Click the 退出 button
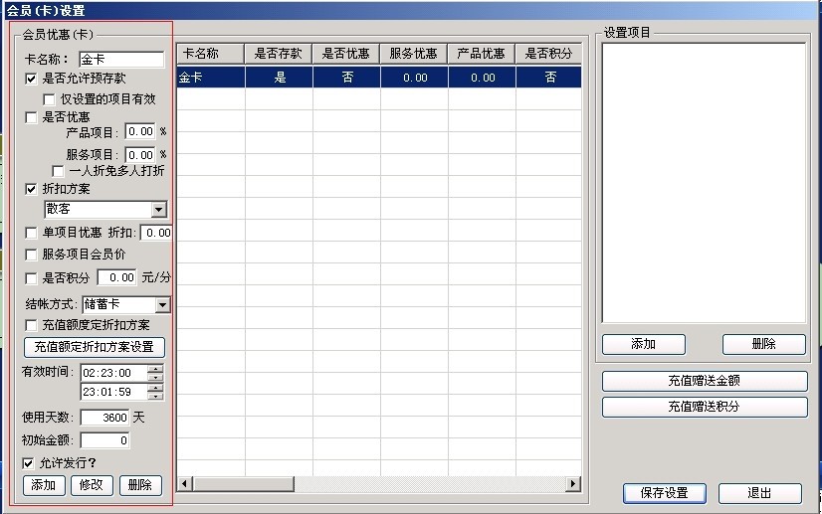The image size is (822, 514). [x=759, y=493]
